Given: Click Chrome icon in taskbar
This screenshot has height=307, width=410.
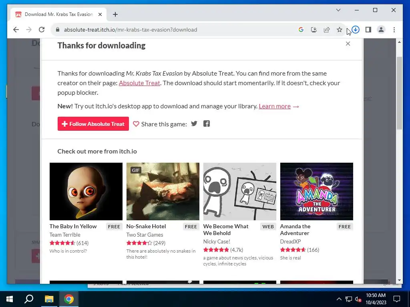Looking at the screenshot, I should [x=69, y=299].
